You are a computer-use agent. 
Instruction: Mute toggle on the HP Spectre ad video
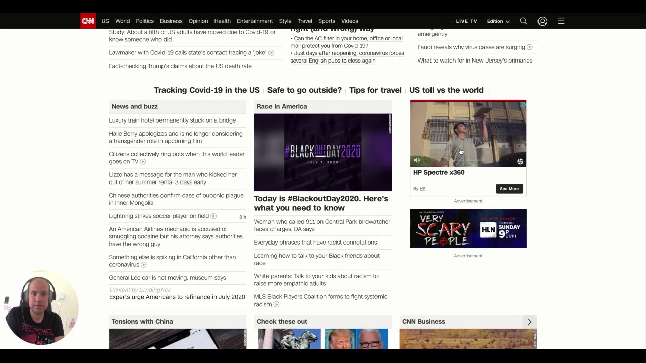click(417, 161)
